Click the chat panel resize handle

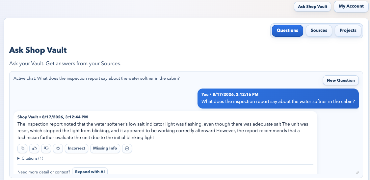[357, 172]
